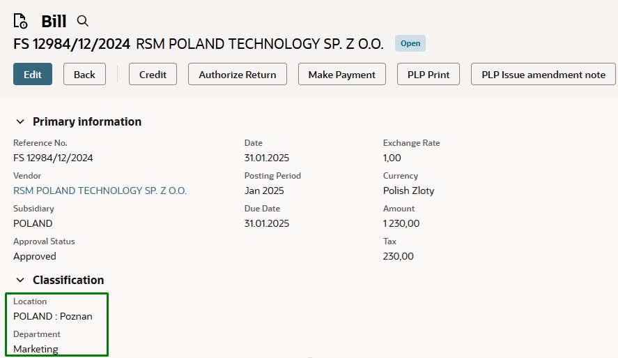Click the Open status badge

(410, 43)
